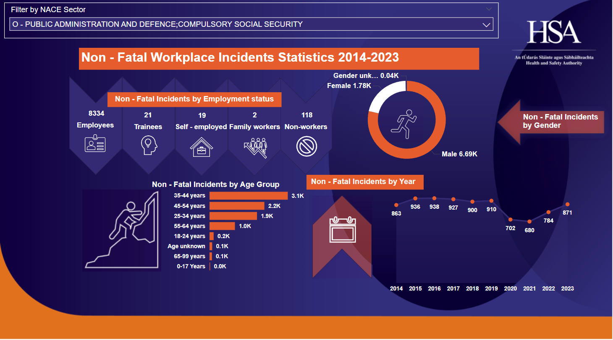The width and height of the screenshot is (613, 340).
Task: Collapse the filter panel header chevron
Action: tap(488, 9)
